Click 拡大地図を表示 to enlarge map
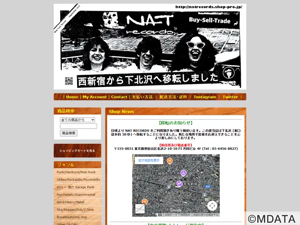 [149, 160]
